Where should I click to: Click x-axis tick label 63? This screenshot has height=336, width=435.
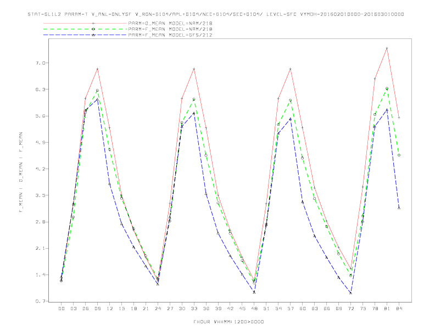315,309
